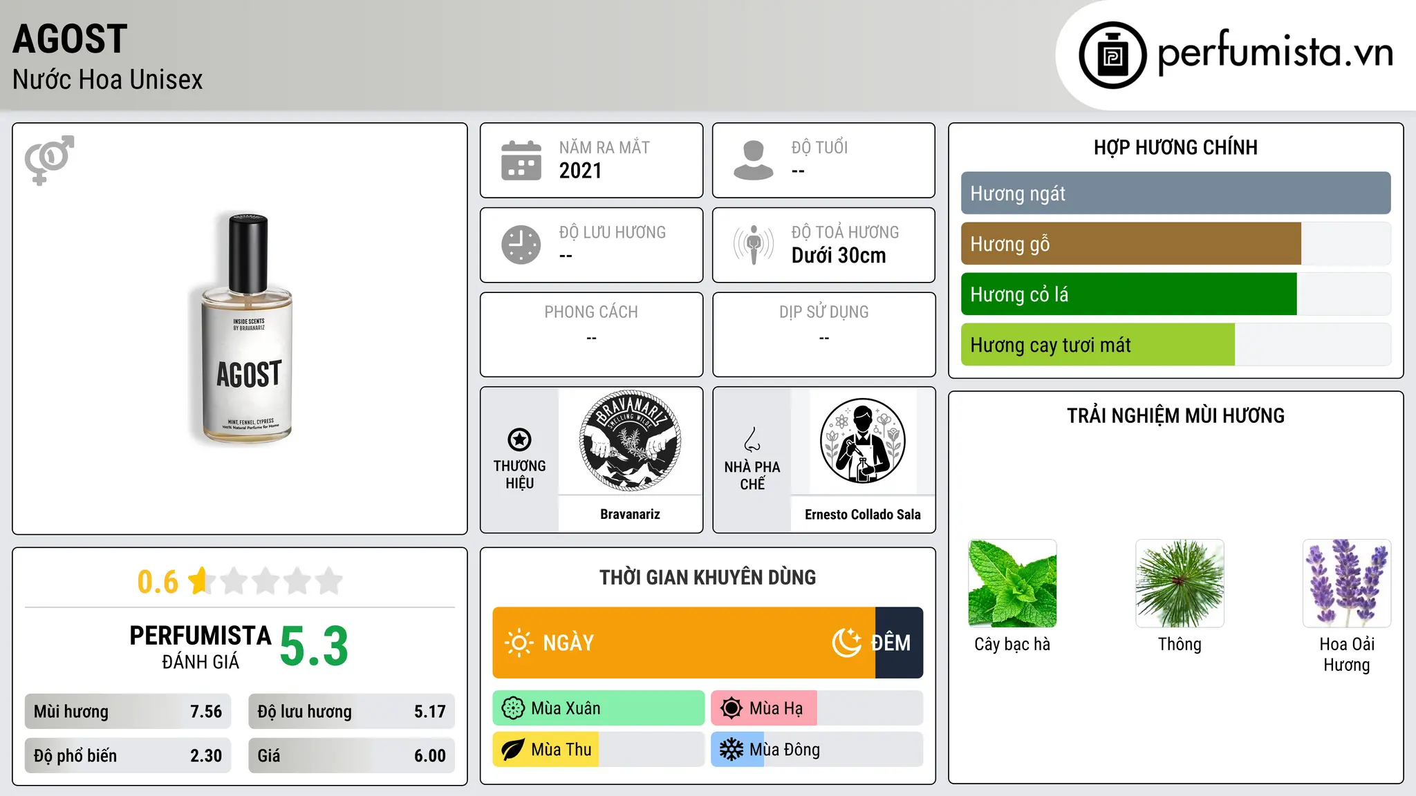
Task: Click the Mùi hương score row
Action: (128, 712)
